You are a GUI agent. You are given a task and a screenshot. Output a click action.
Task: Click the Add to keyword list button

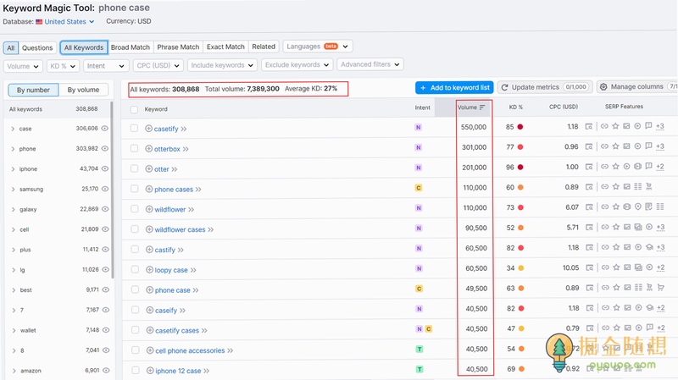pos(454,88)
